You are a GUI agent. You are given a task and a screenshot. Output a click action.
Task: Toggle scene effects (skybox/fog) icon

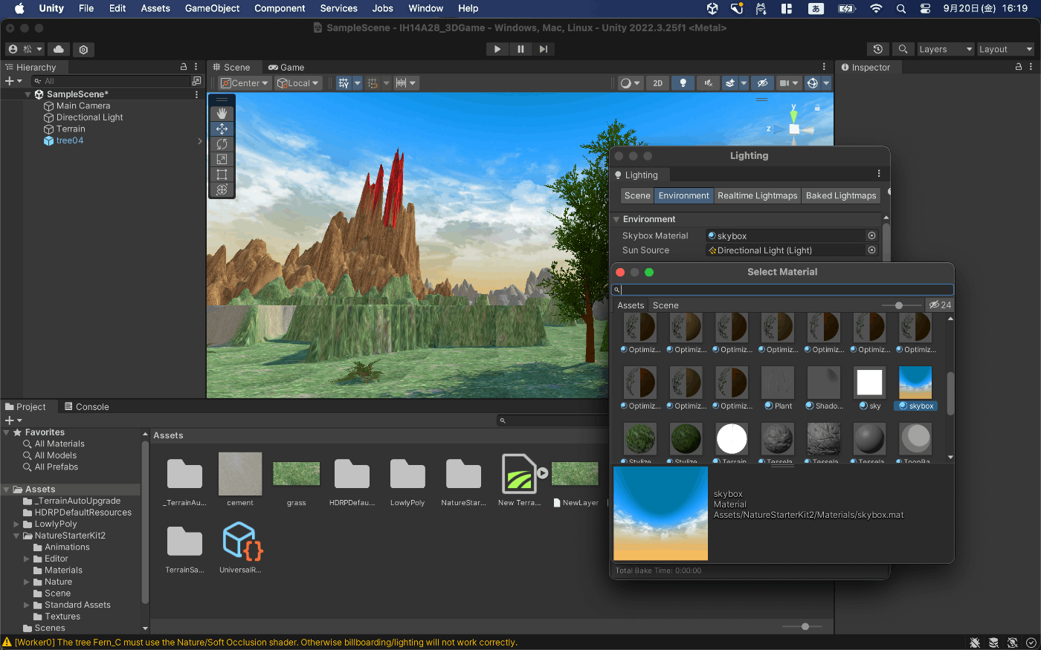coord(730,83)
